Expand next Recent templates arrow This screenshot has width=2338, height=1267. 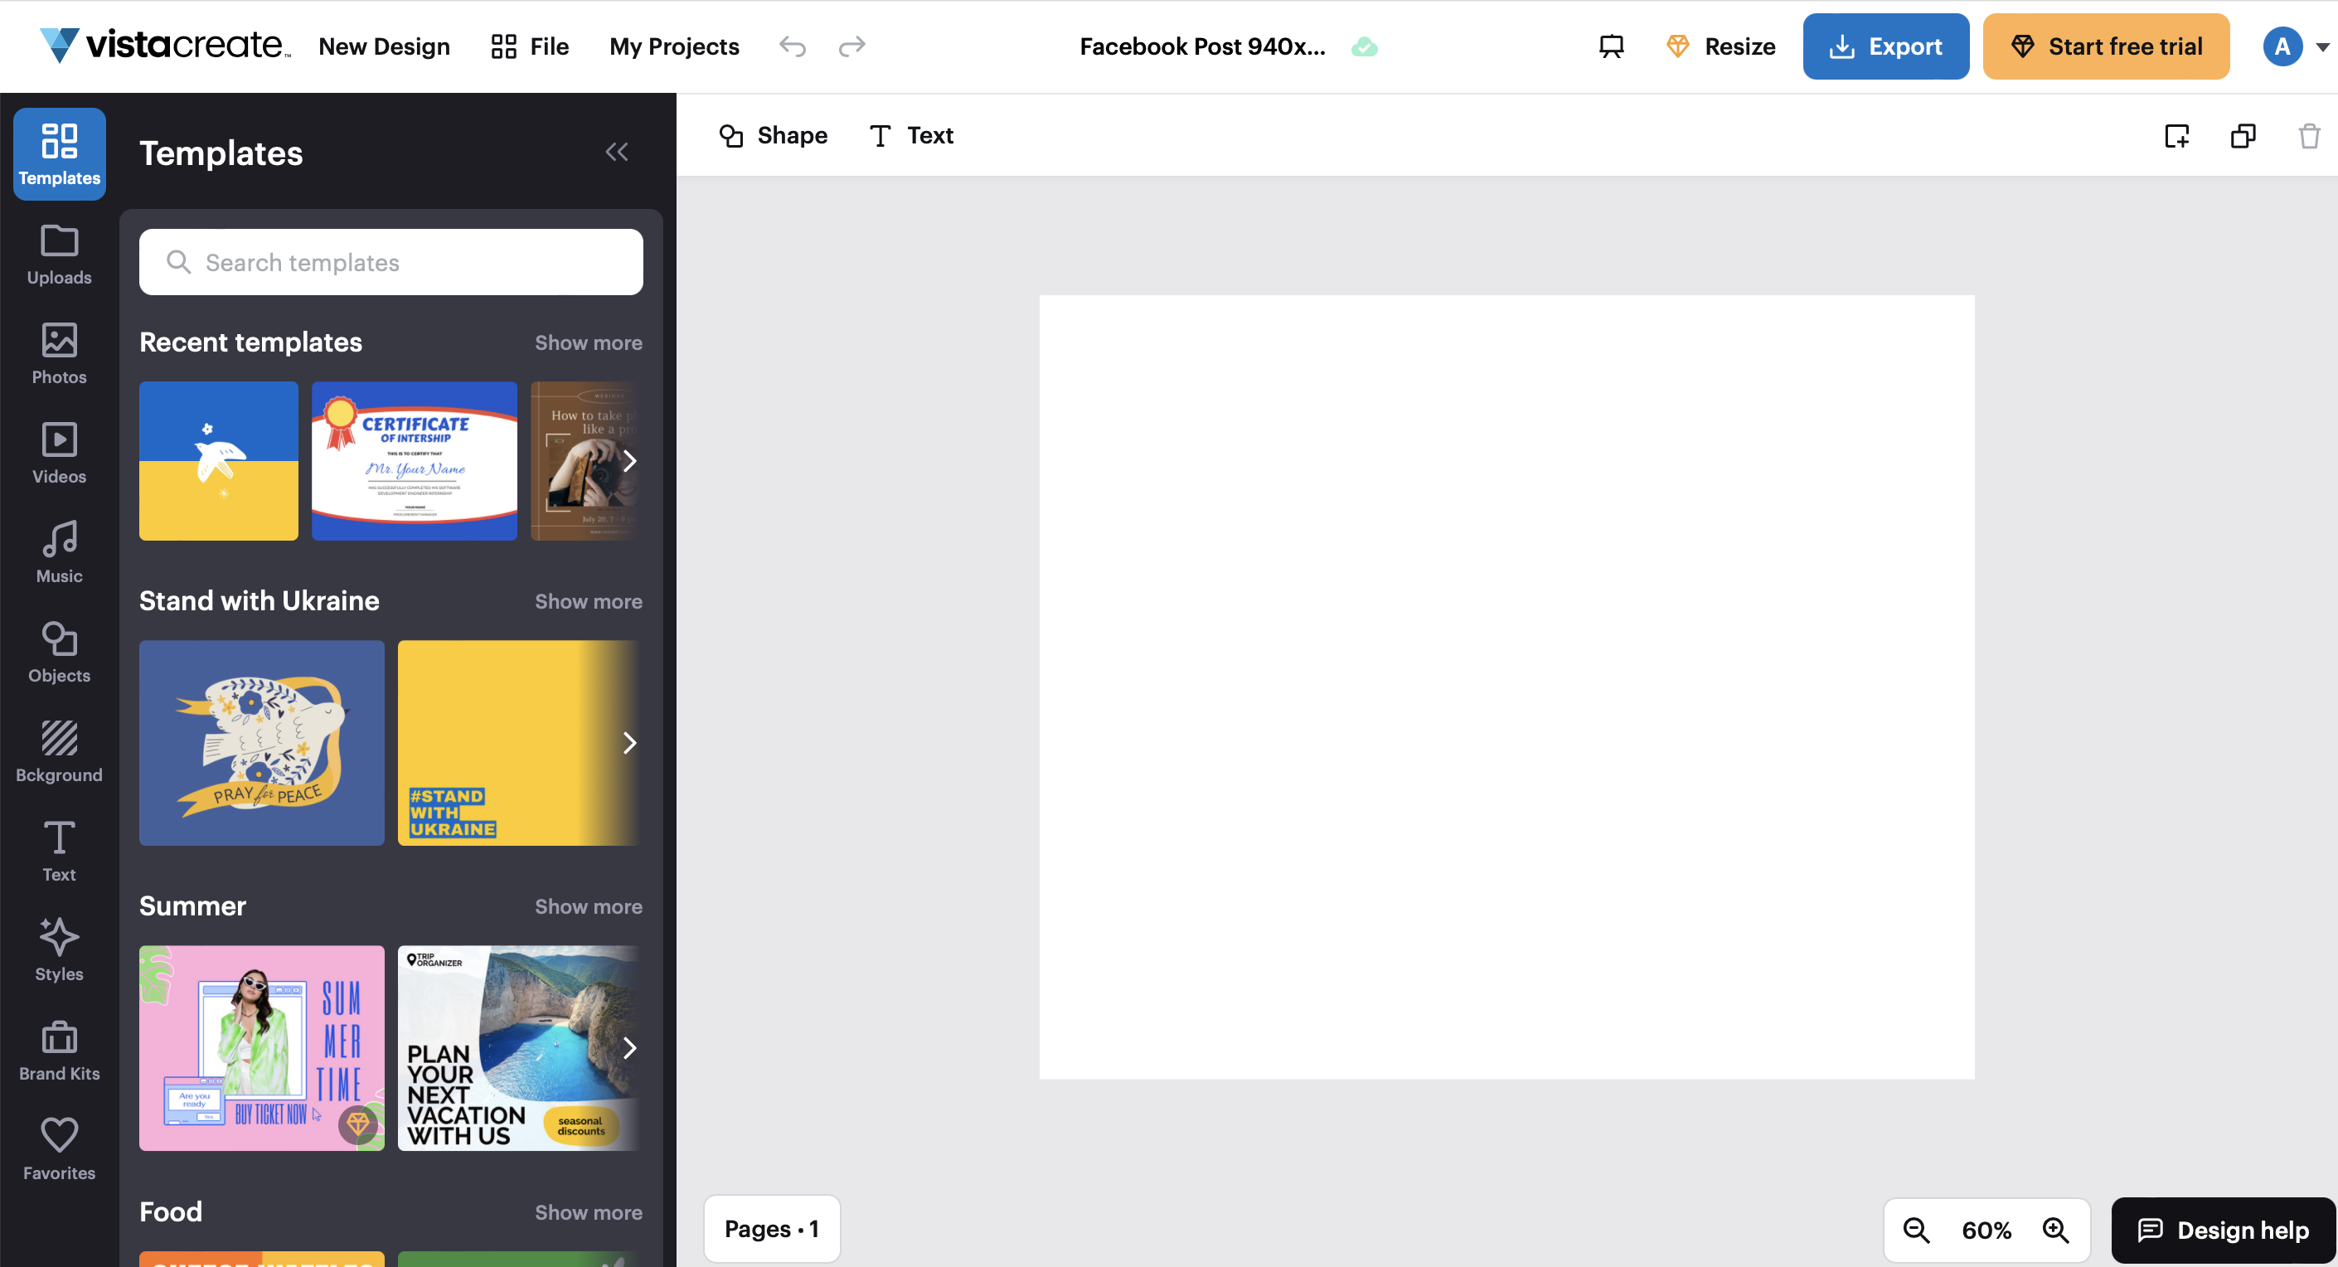coord(629,461)
